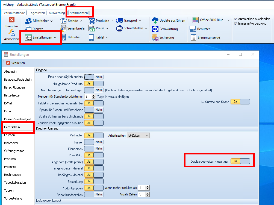The image size is (274, 205).
Task: Open Fernwartung remote support
Action: coord(155,29)
